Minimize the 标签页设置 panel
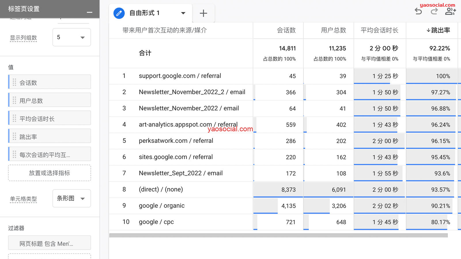The height and width of the screenshot is (259, 461). pyautogui.click(x=90, y=12)
